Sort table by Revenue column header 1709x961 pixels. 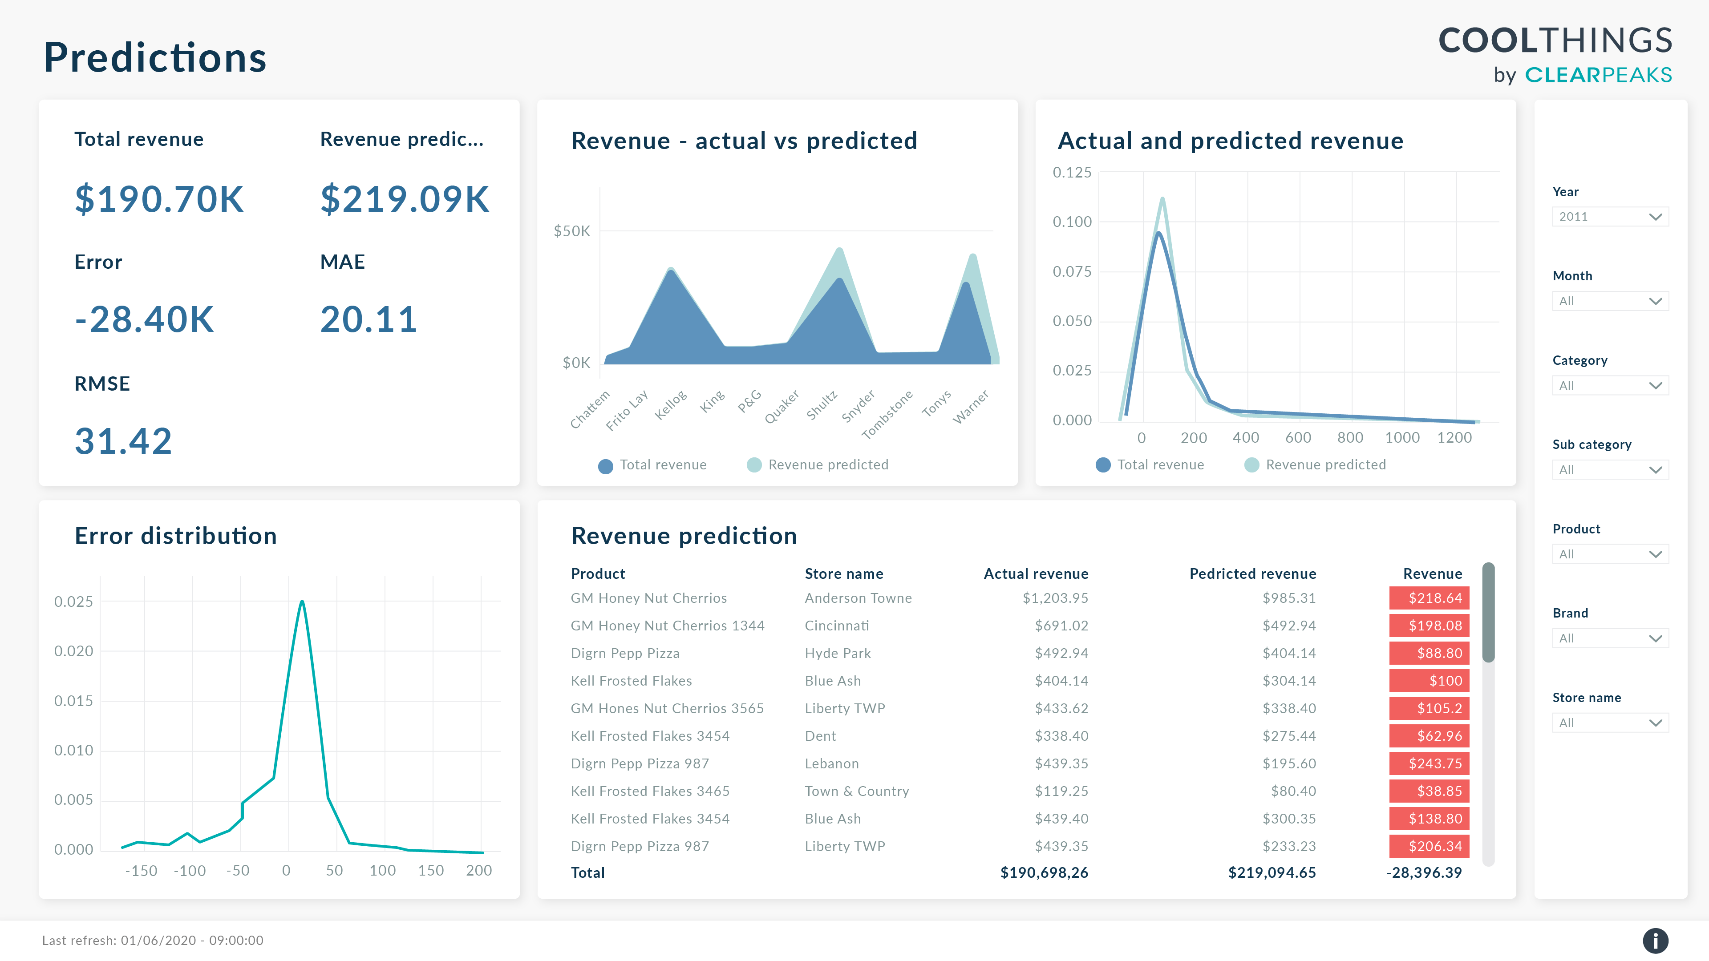pos(1432,573)
